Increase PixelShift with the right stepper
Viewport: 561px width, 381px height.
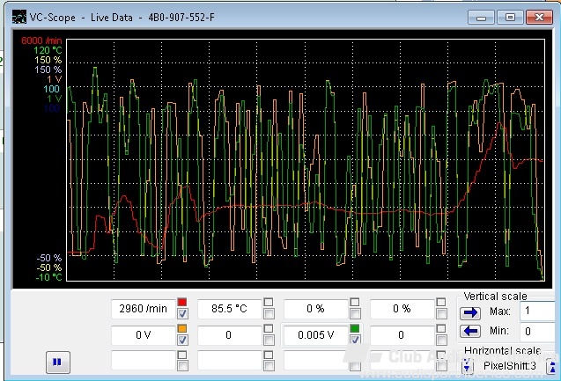pos(552,365)
